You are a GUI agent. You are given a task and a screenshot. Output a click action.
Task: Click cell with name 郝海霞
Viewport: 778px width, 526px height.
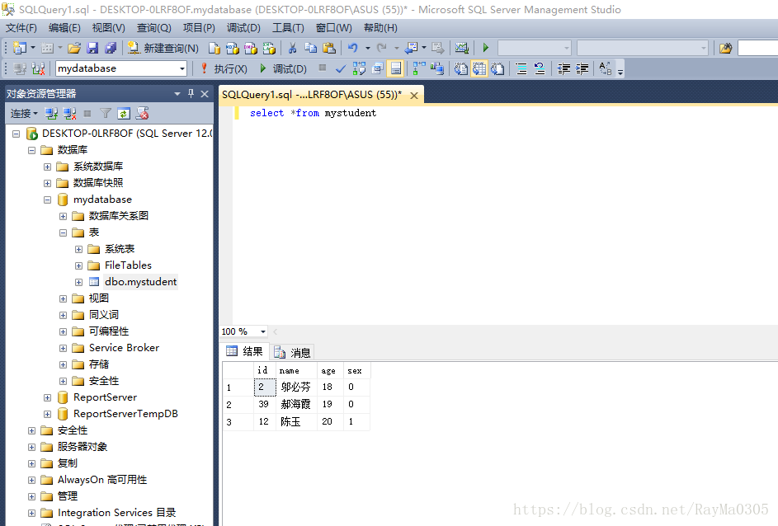297,404
